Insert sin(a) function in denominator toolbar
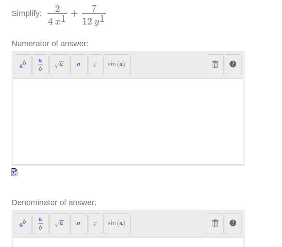This screenshot has width=282, height=247. (117, 223)
